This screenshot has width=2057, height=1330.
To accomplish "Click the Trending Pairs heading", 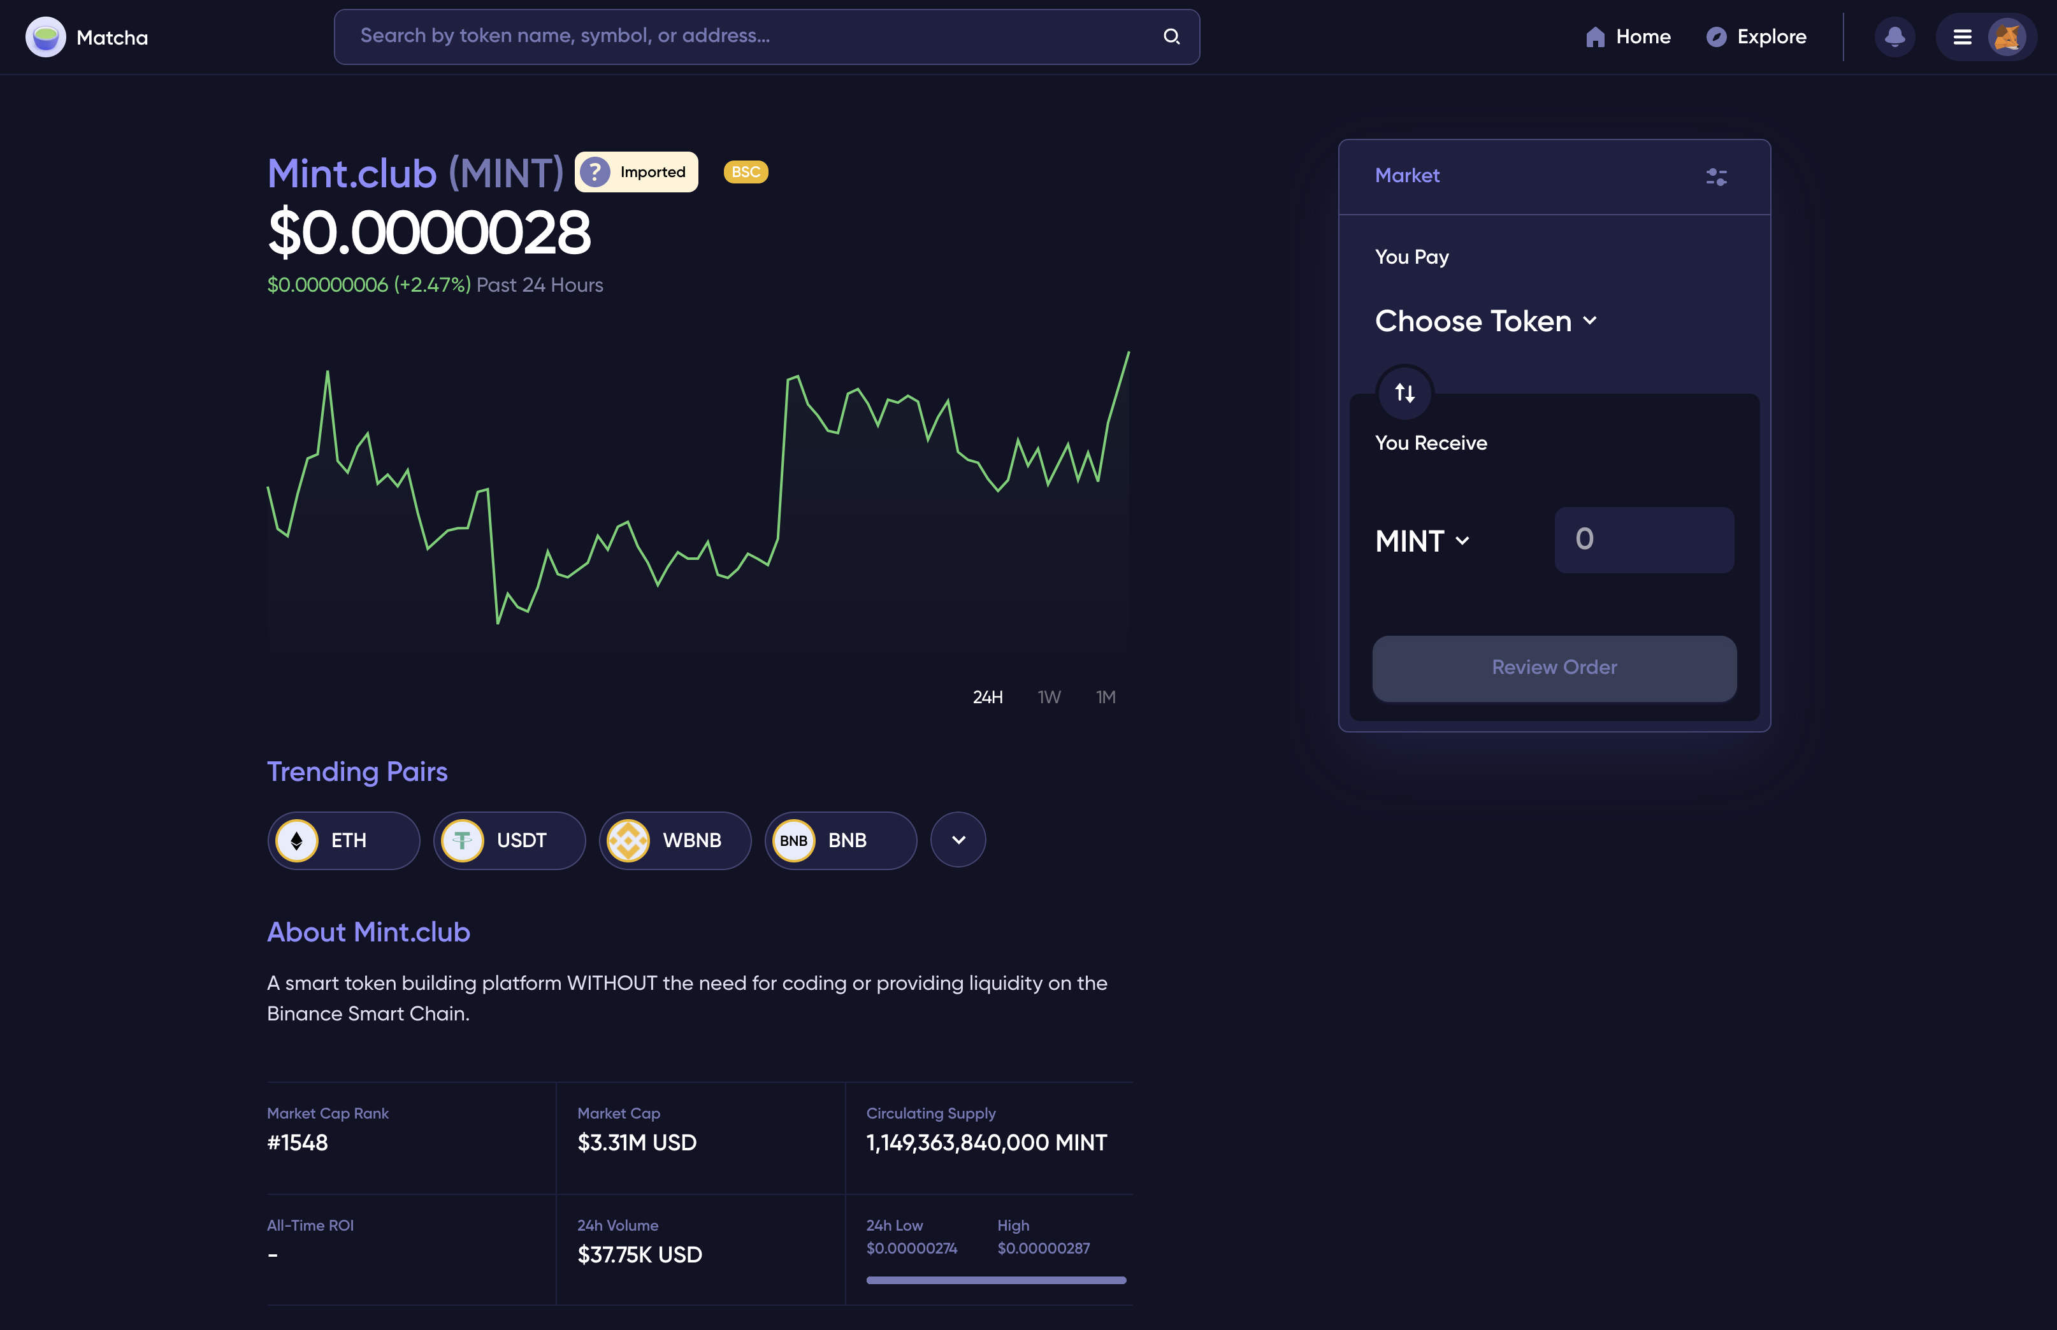I will coord(357,771).
